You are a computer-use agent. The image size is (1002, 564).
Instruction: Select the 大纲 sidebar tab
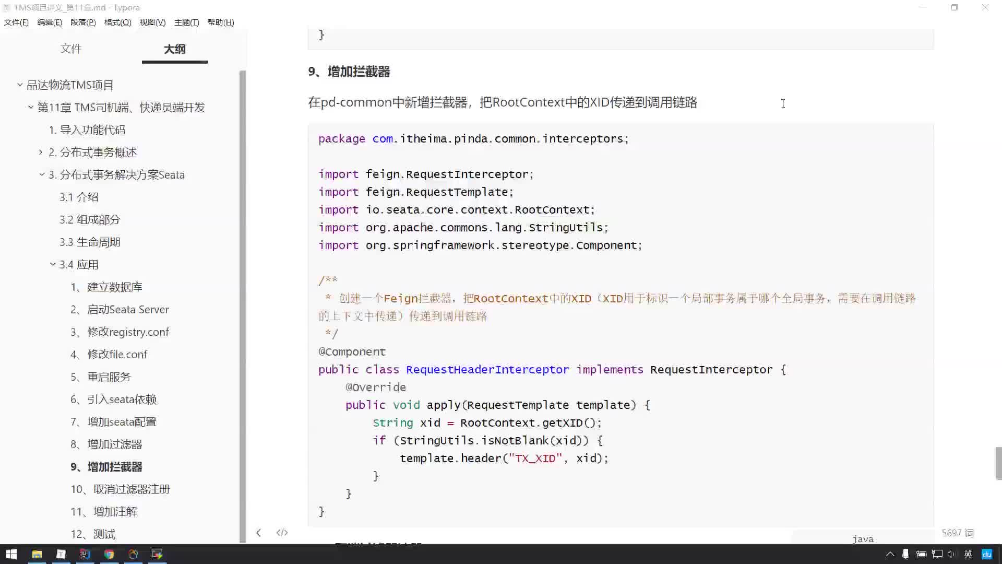tap(175, 49)
